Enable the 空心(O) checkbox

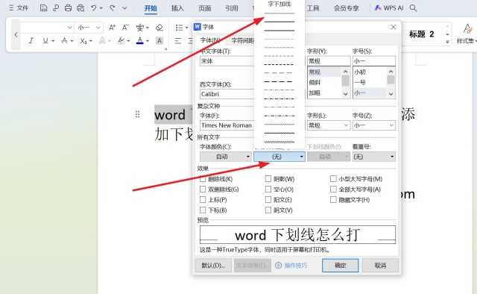coord(268,190)
